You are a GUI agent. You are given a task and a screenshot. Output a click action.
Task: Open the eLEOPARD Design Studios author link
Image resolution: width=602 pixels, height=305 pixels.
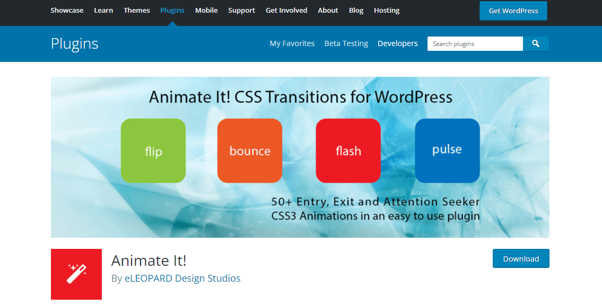click(182, 278)
